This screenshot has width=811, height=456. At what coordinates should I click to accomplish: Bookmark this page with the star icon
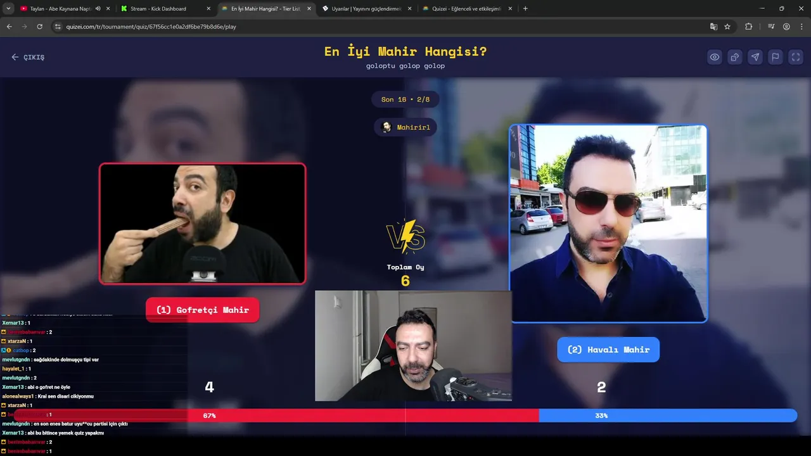tap(727, 27)
